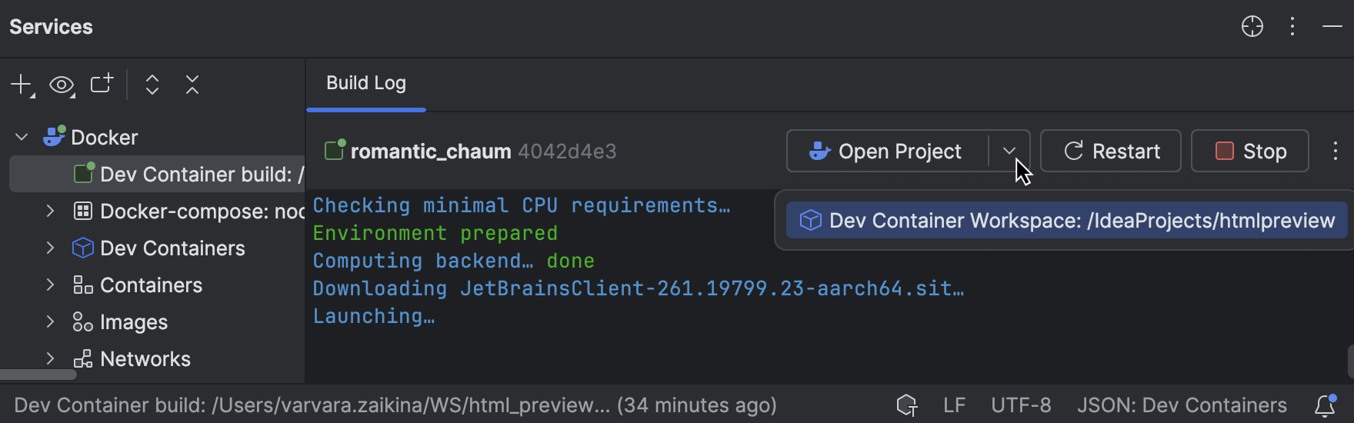1354x423 pixels.
Task: Click the Docker whale icon in tree
Action: click(x=54, y=137)
